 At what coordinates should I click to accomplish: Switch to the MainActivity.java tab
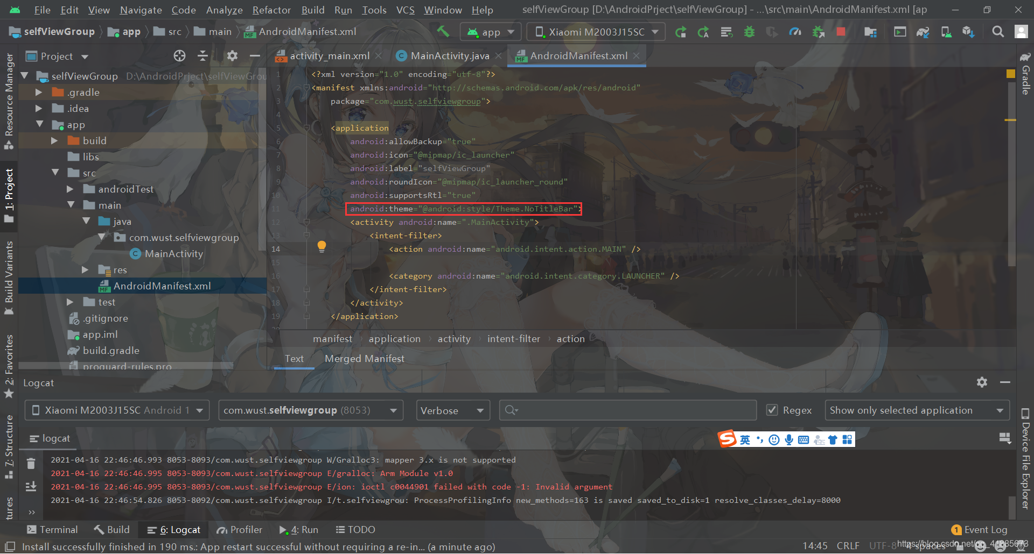click(450, 55)
